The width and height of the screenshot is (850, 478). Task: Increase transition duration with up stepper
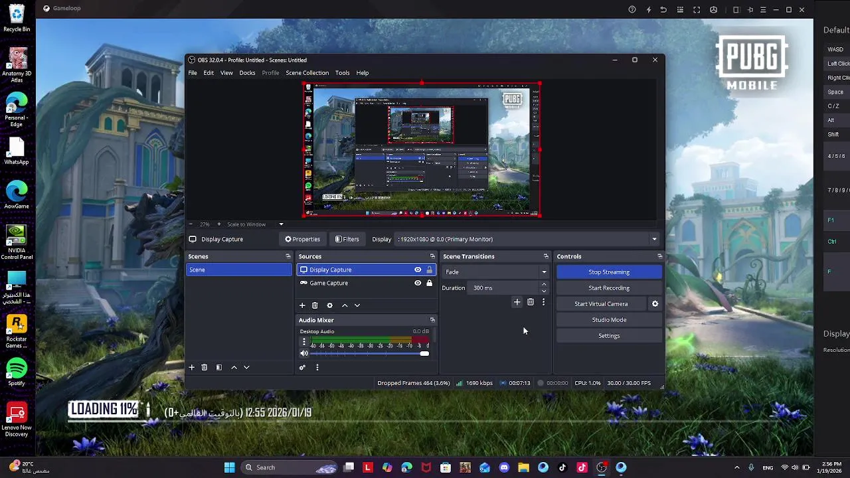tap(544, 285)
